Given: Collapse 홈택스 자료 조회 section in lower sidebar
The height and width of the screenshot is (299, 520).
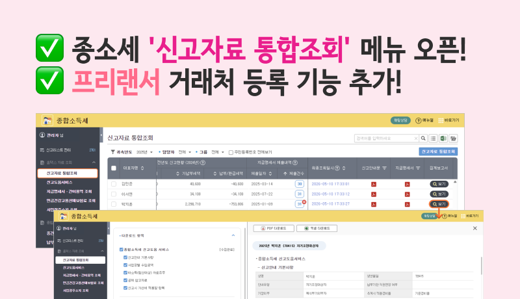Looking at the screenshot, I should pos(102,251).
